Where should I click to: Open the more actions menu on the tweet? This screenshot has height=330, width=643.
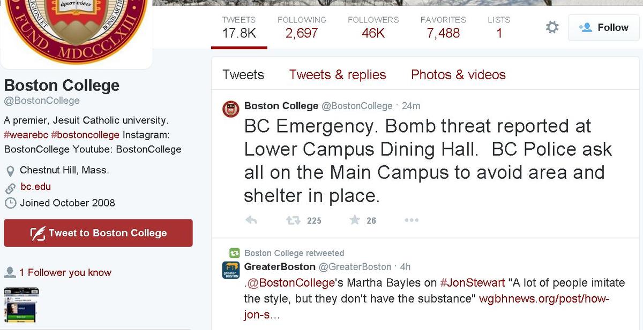point(412,220)
